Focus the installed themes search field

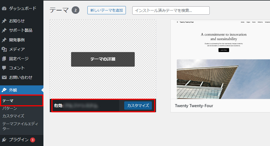pos(171,10)
